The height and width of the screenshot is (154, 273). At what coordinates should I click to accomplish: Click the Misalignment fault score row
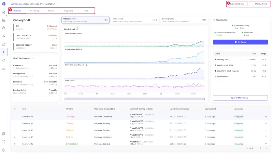coord(35,75)
